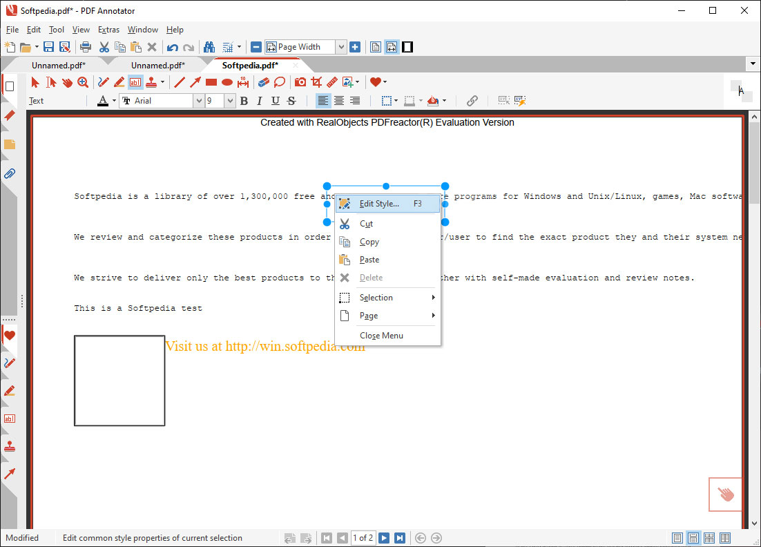The image size is (761, 547).
Task: Toggle Bold text formatting
Action: click(244, 101)
